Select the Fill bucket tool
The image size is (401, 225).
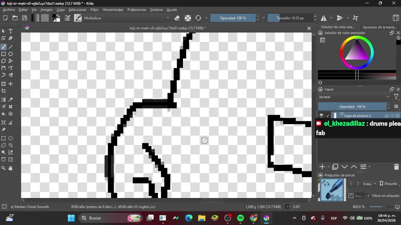3,114
